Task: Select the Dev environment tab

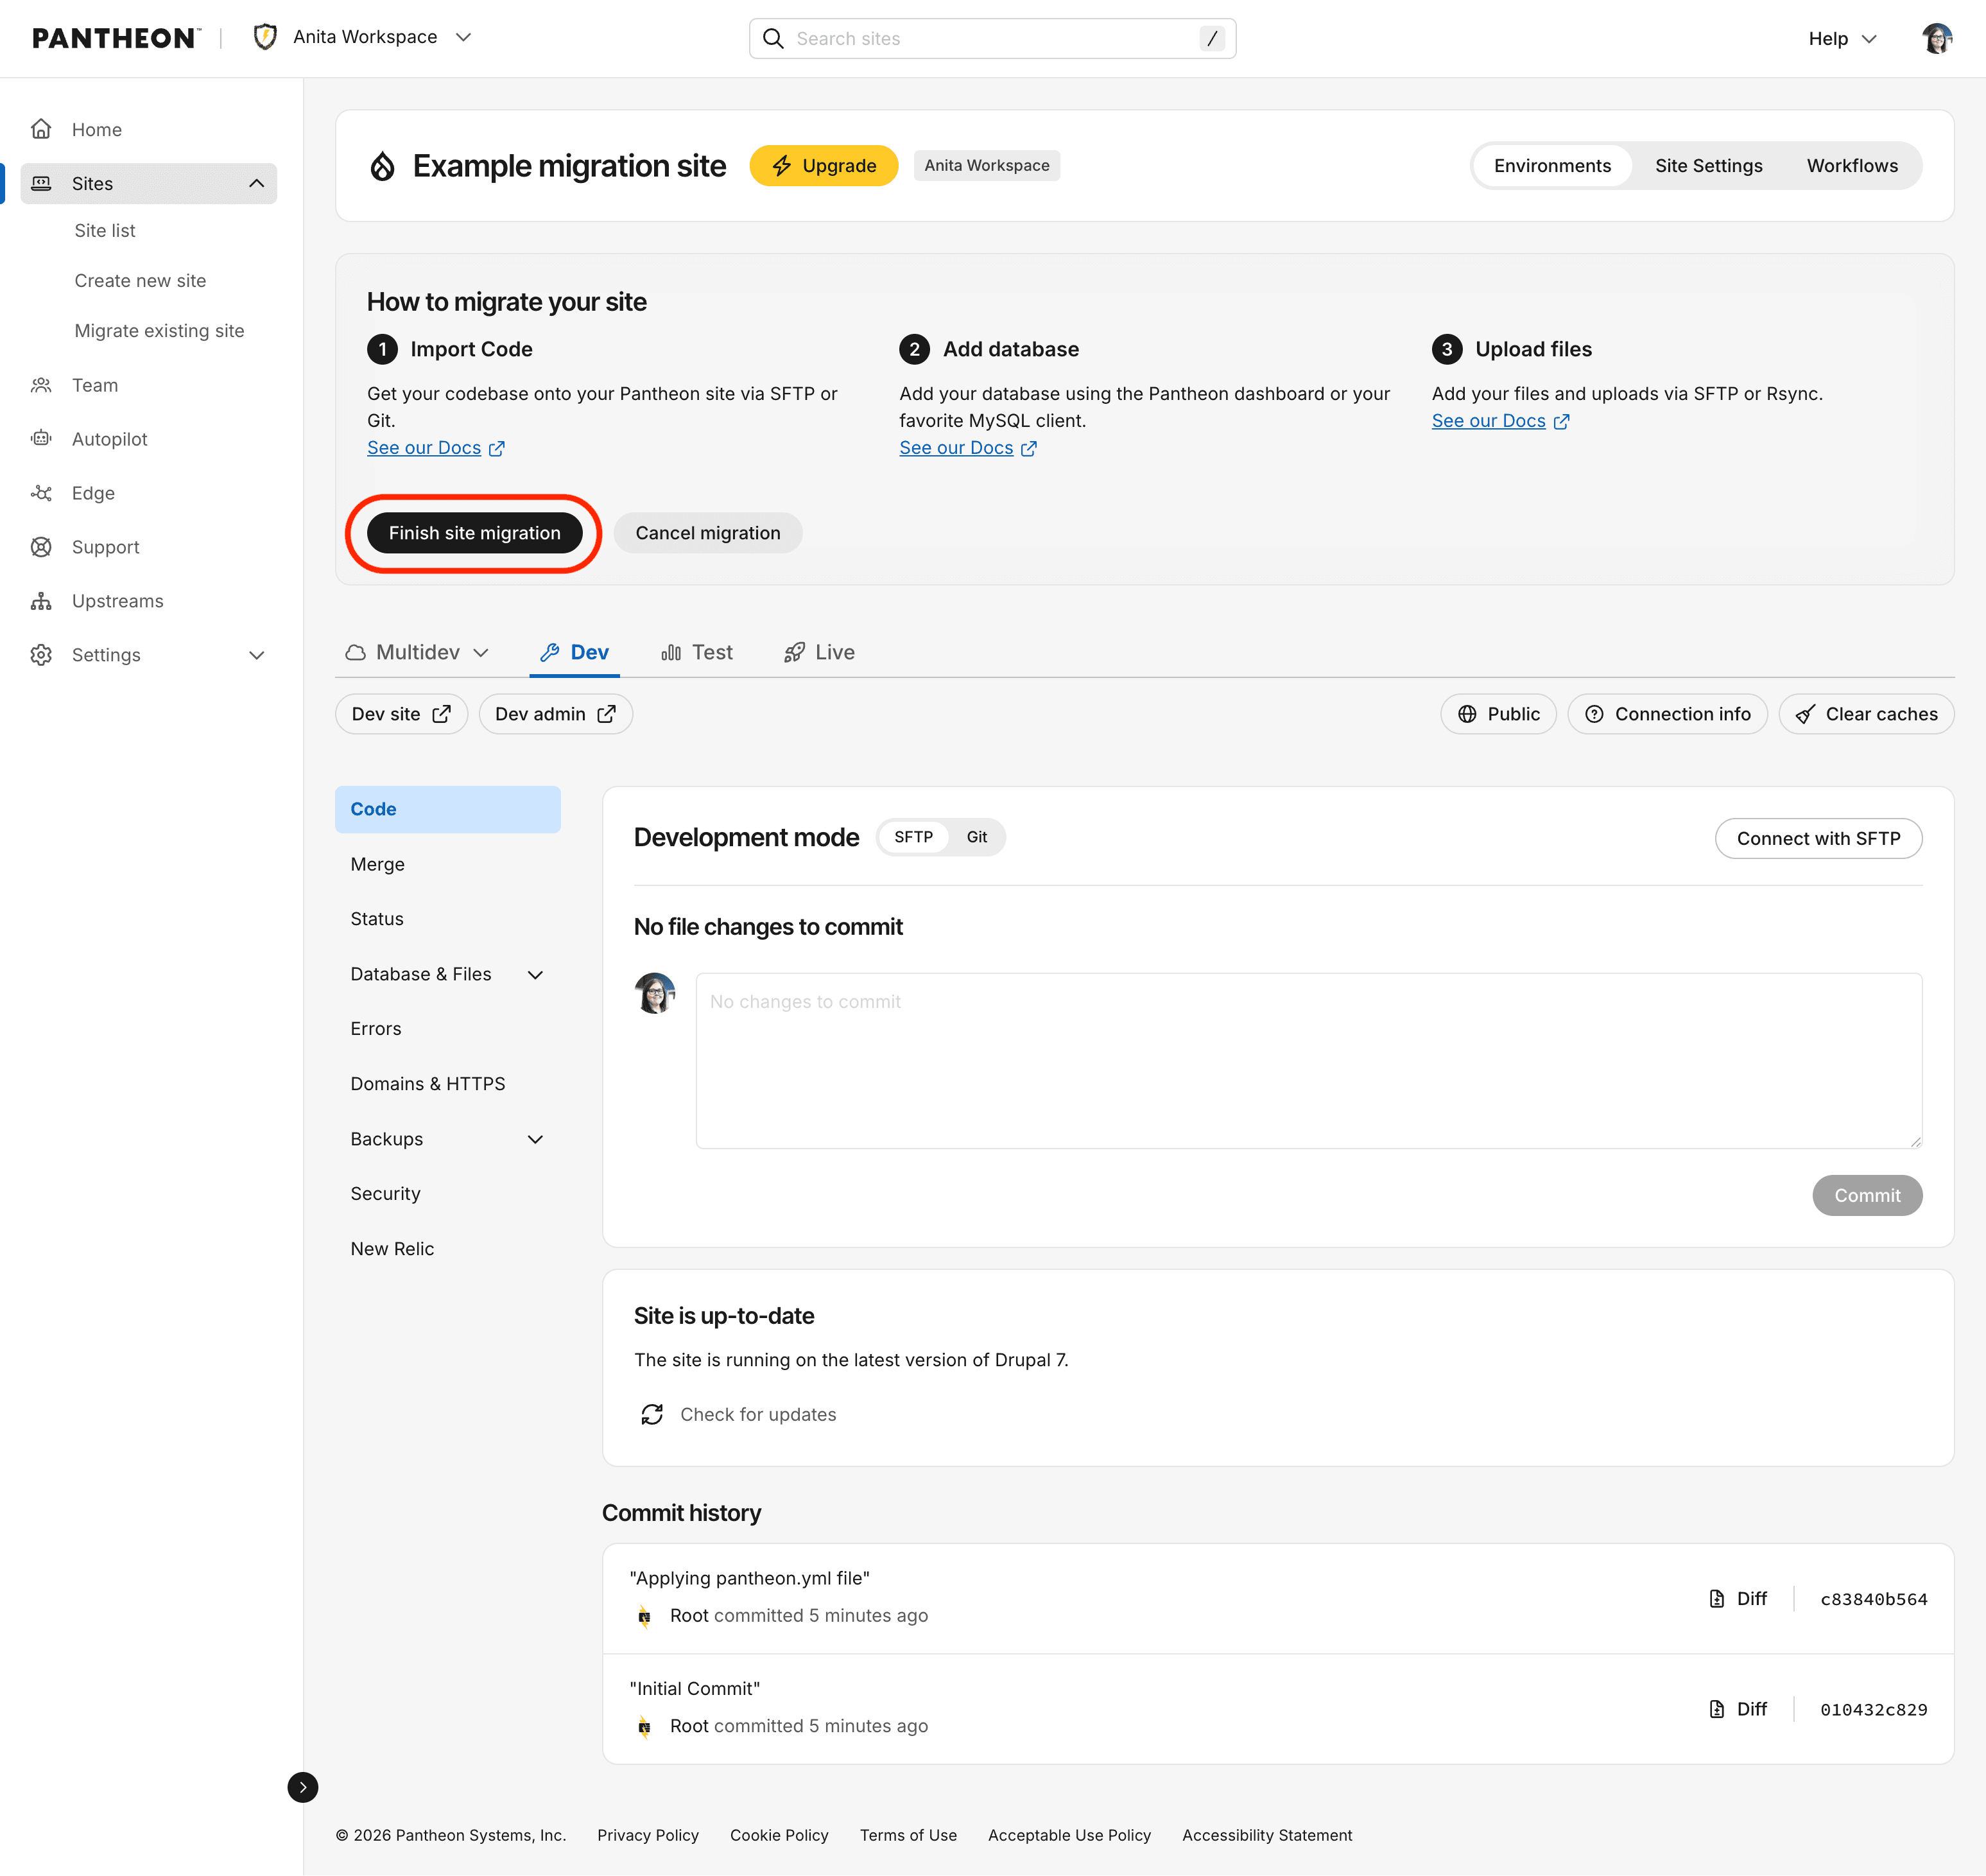Action: [x=574, y=652]
